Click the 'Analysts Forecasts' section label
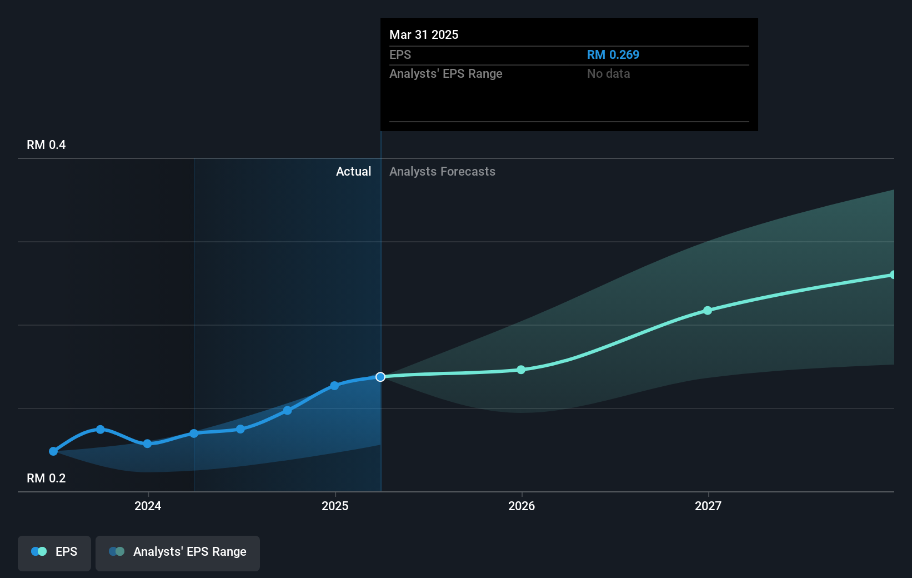The height and width of the screenshot is (578, 912). coord(442,171)
